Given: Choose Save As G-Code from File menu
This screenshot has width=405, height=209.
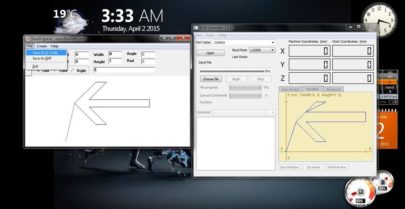Looking at the screenshot, I should (x=45, y=53).
